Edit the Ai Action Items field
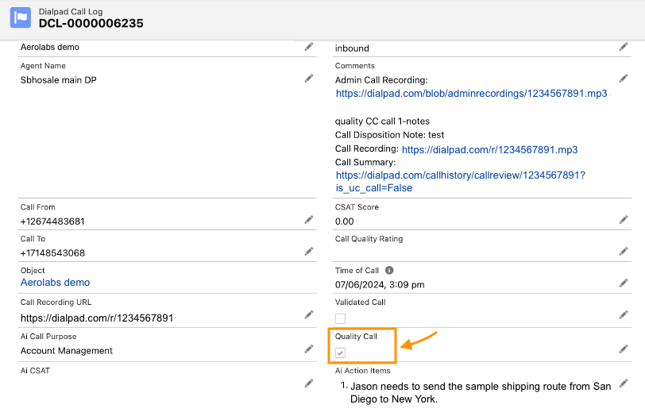 624,383
